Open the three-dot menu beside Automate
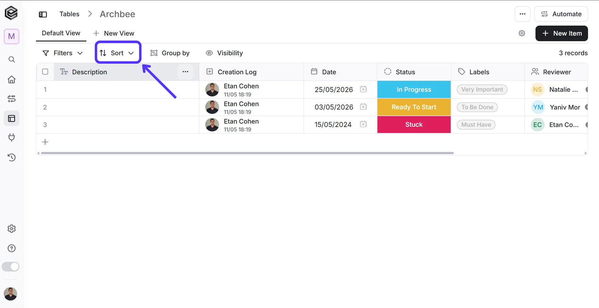Viewport: 599px width, 308px height. coord(523,14)
